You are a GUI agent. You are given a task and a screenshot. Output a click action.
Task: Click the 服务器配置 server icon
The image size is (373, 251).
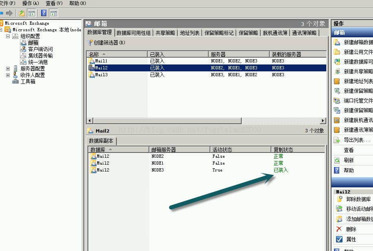pos(15,69)
